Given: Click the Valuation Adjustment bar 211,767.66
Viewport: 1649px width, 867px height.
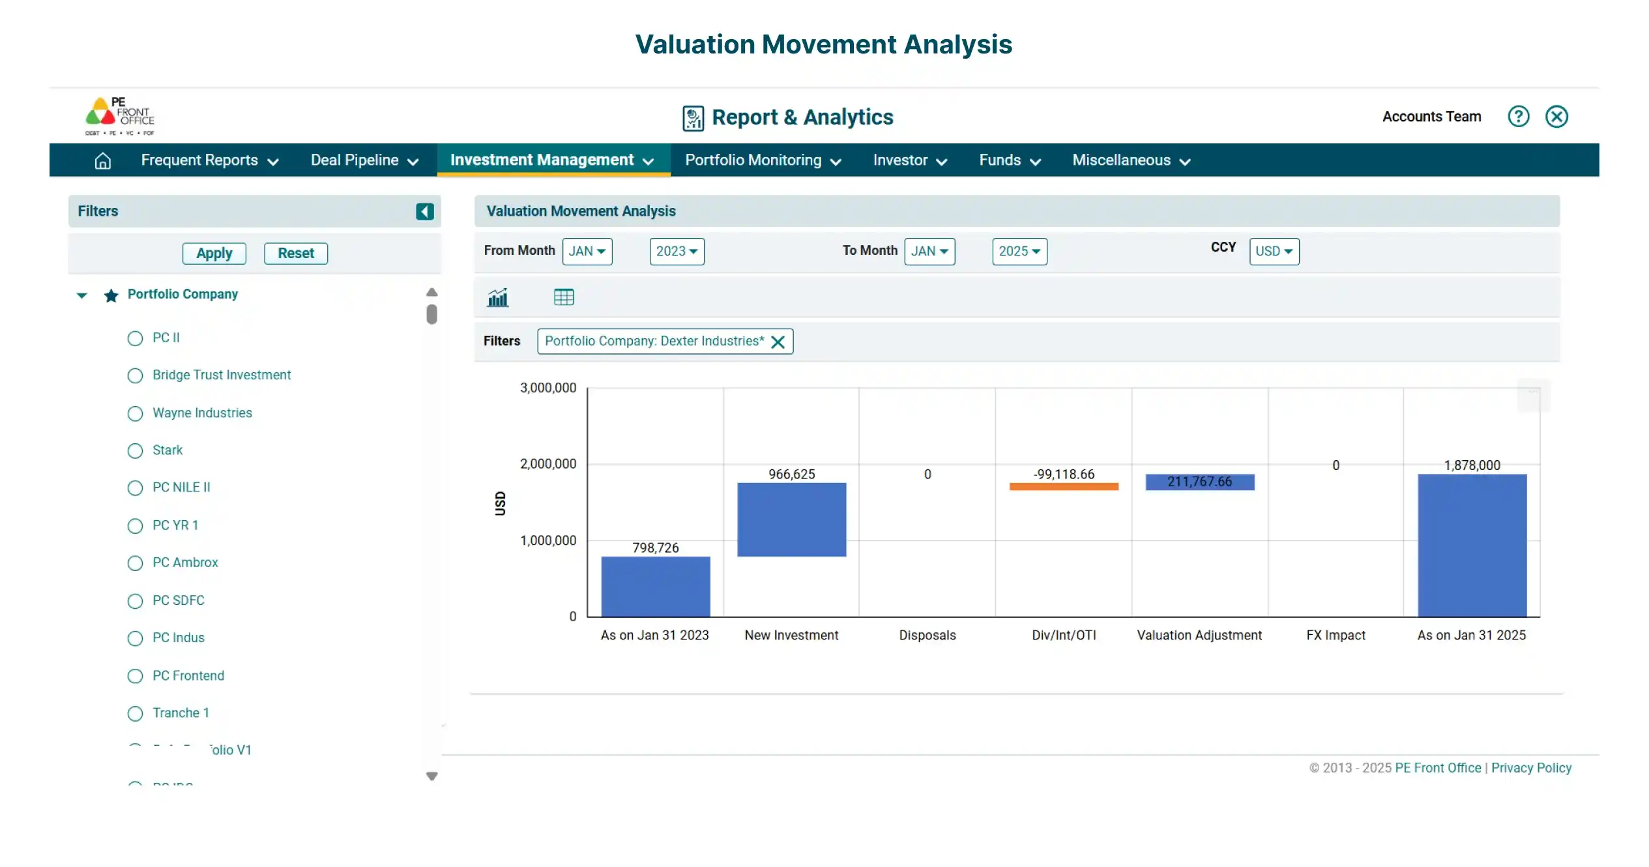Looking at the screenshot, I should 1200,482.
